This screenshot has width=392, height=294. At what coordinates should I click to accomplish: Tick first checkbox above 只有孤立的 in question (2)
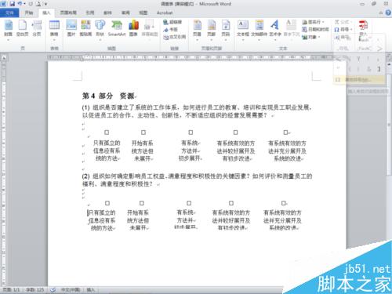[107, 203]
